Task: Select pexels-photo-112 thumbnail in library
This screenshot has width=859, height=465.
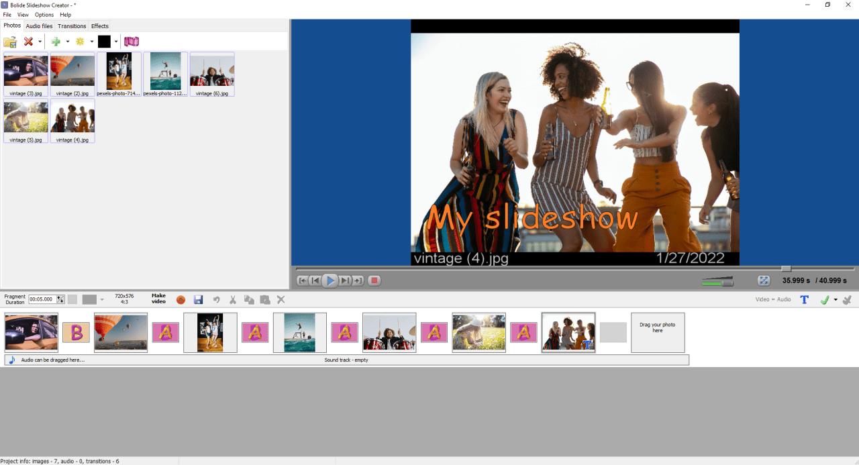Action: pyautogui.click(x=166, y=74)
